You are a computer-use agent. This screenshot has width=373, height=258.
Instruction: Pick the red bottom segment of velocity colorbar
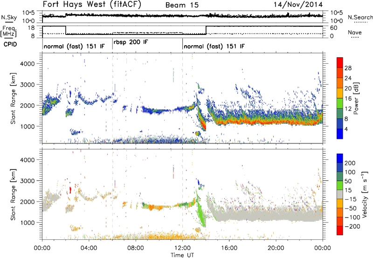click(x=340, y=231)
